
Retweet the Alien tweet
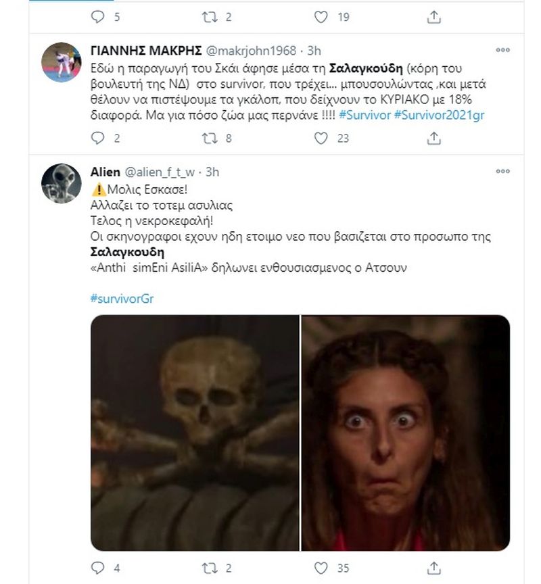pos(209,568)
